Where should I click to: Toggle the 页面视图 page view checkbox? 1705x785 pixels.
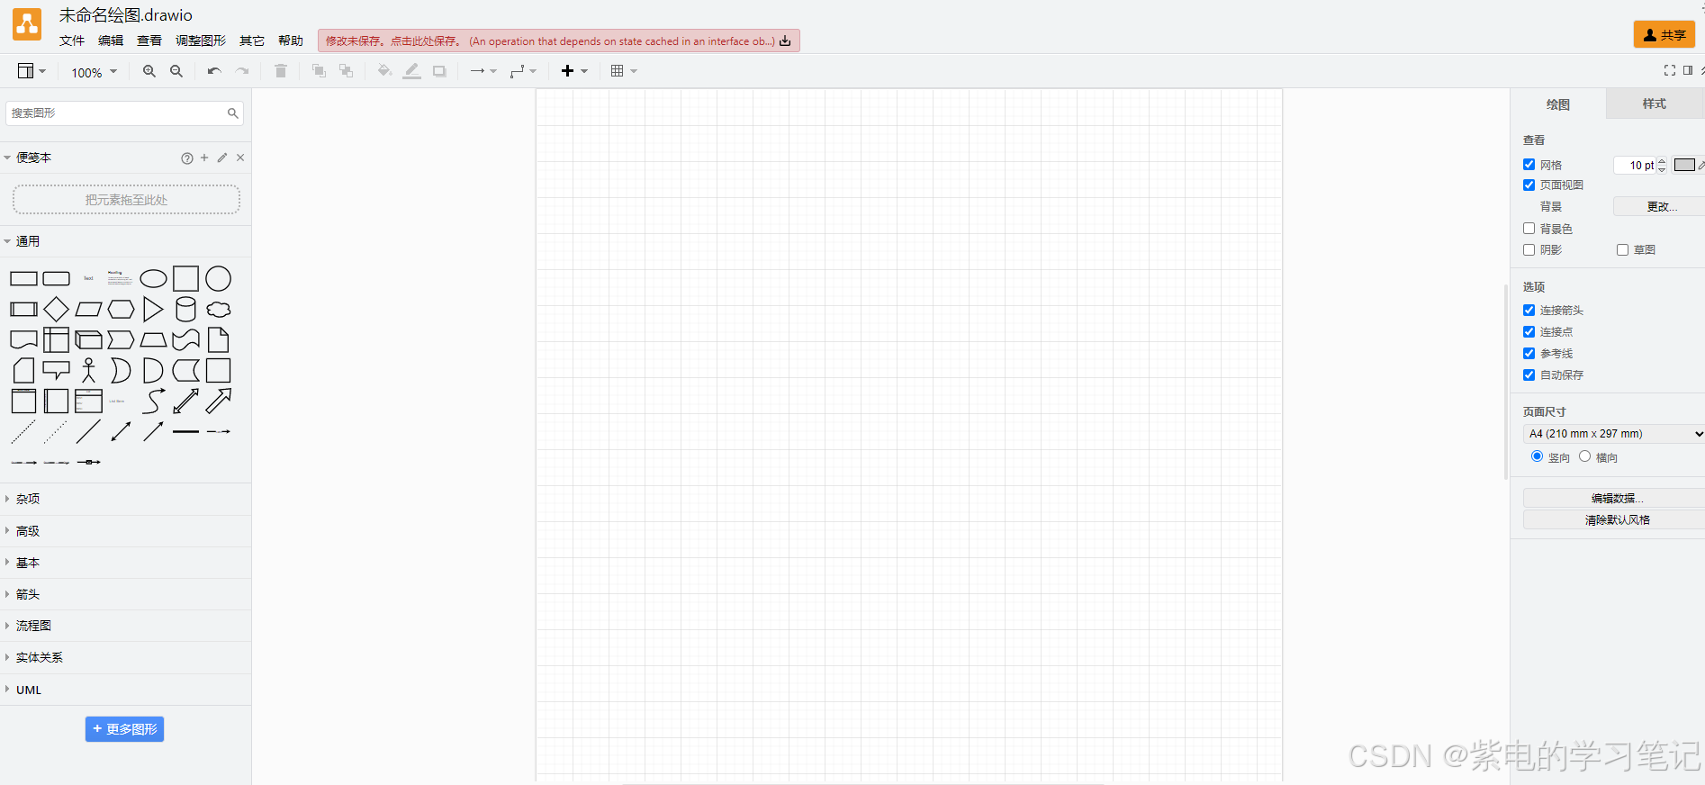tap(1529, 185)
